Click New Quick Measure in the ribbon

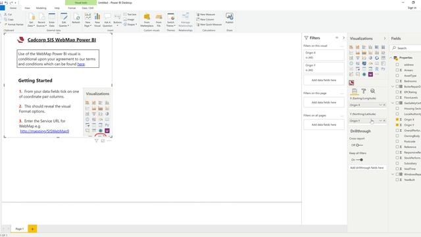pos(209,24)
